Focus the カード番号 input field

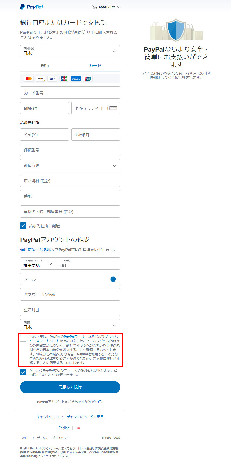point(70,93)
